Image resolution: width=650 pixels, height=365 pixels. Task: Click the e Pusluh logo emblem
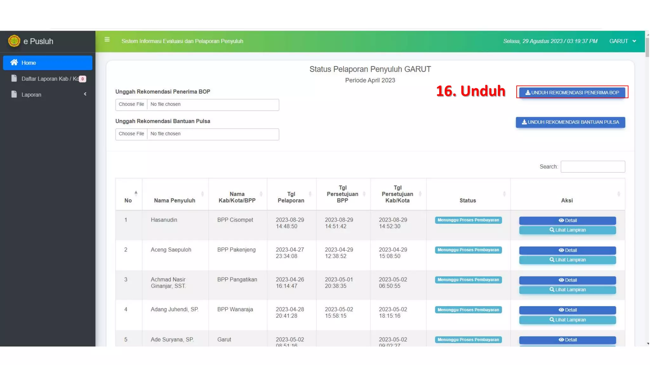point(14,41)
